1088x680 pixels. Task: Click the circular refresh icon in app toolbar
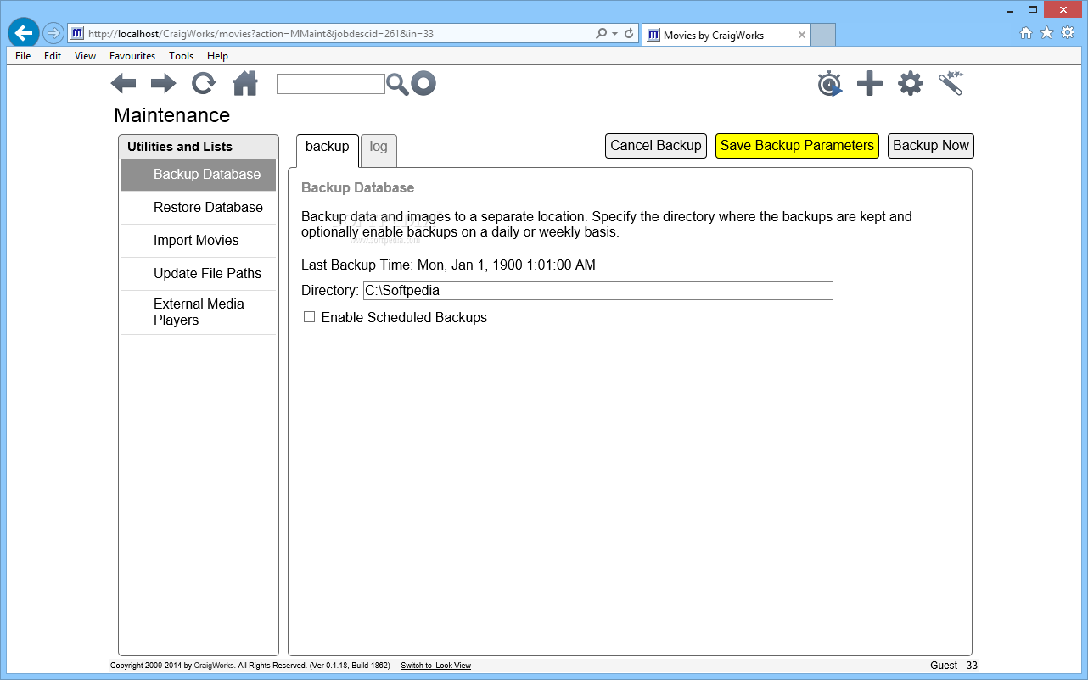click(x=204, y=83)
